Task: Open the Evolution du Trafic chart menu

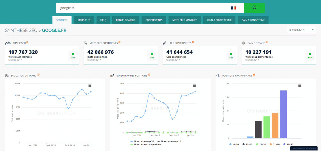Action: [x=90, y=86]
